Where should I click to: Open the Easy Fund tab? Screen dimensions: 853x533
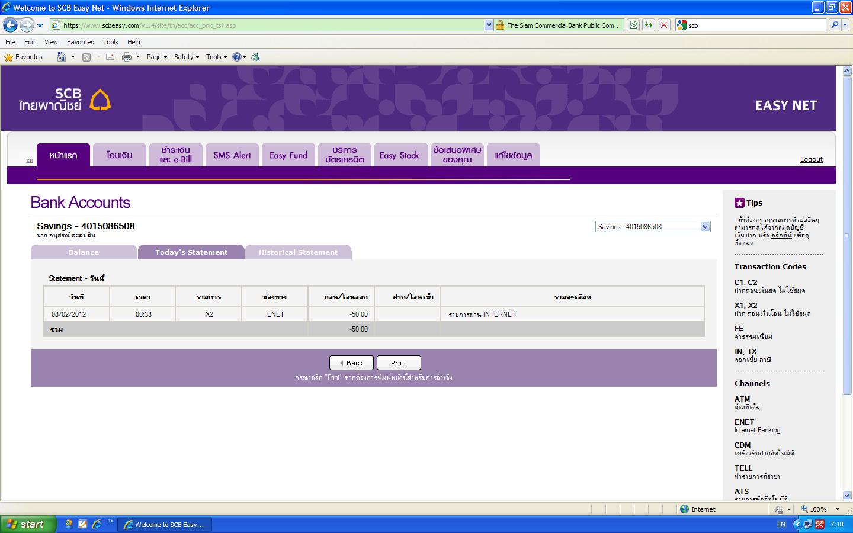pos(288,155)
